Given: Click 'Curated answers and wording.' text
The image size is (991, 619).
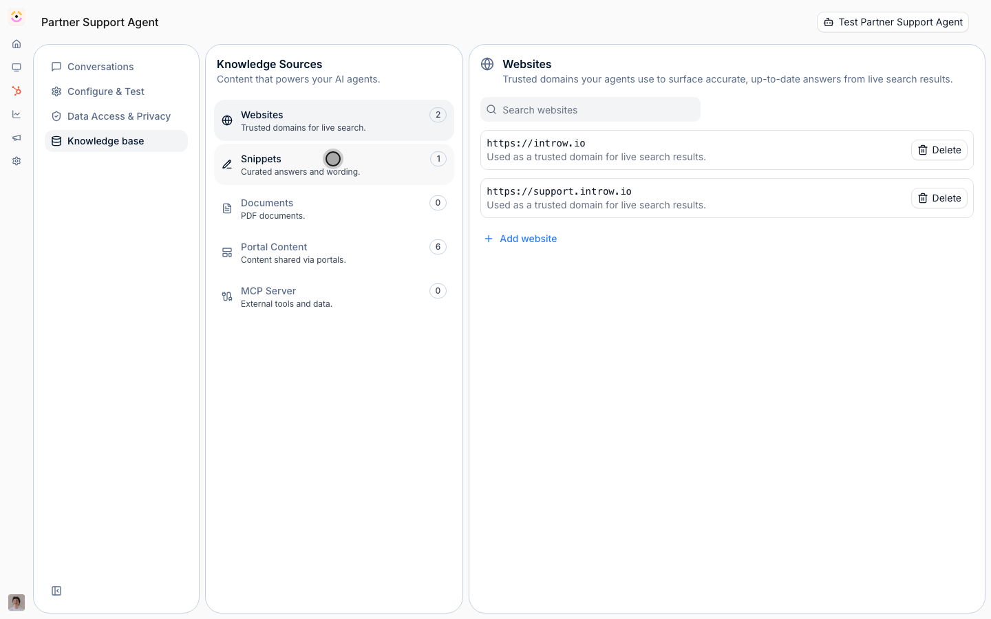Looking at the screenshot, I should coord(301,172).
